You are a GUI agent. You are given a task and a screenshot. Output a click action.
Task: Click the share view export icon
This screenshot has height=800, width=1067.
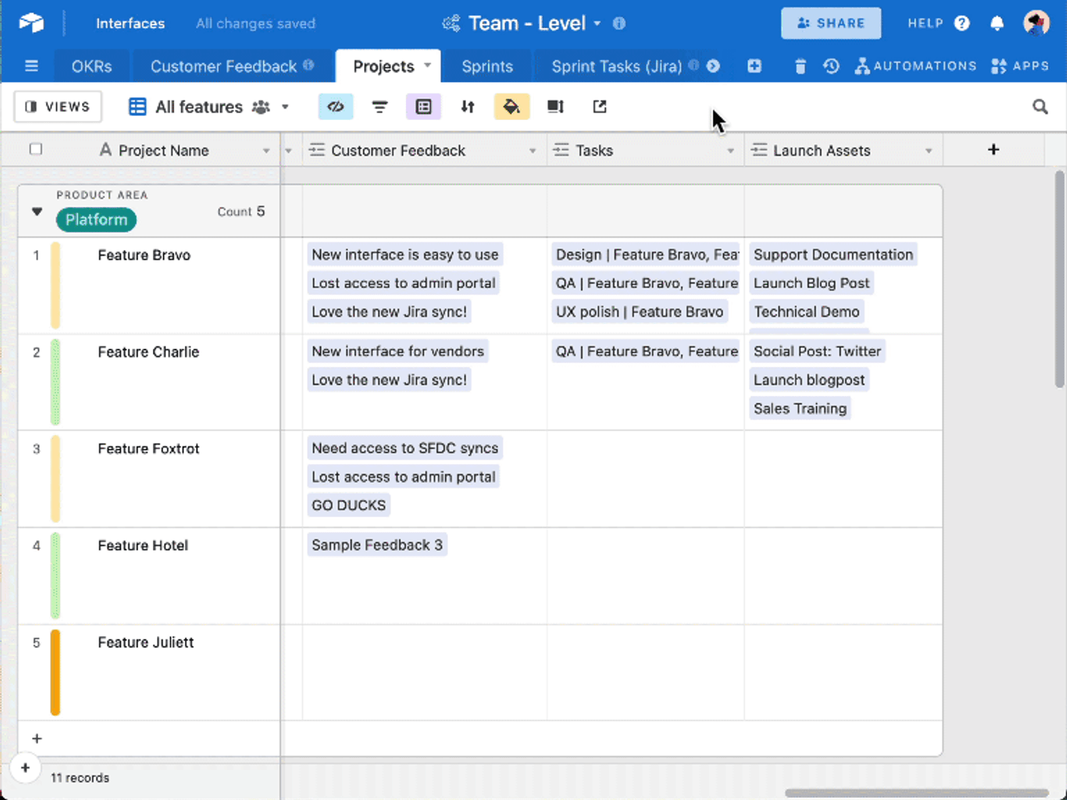(x=600, y=107)
